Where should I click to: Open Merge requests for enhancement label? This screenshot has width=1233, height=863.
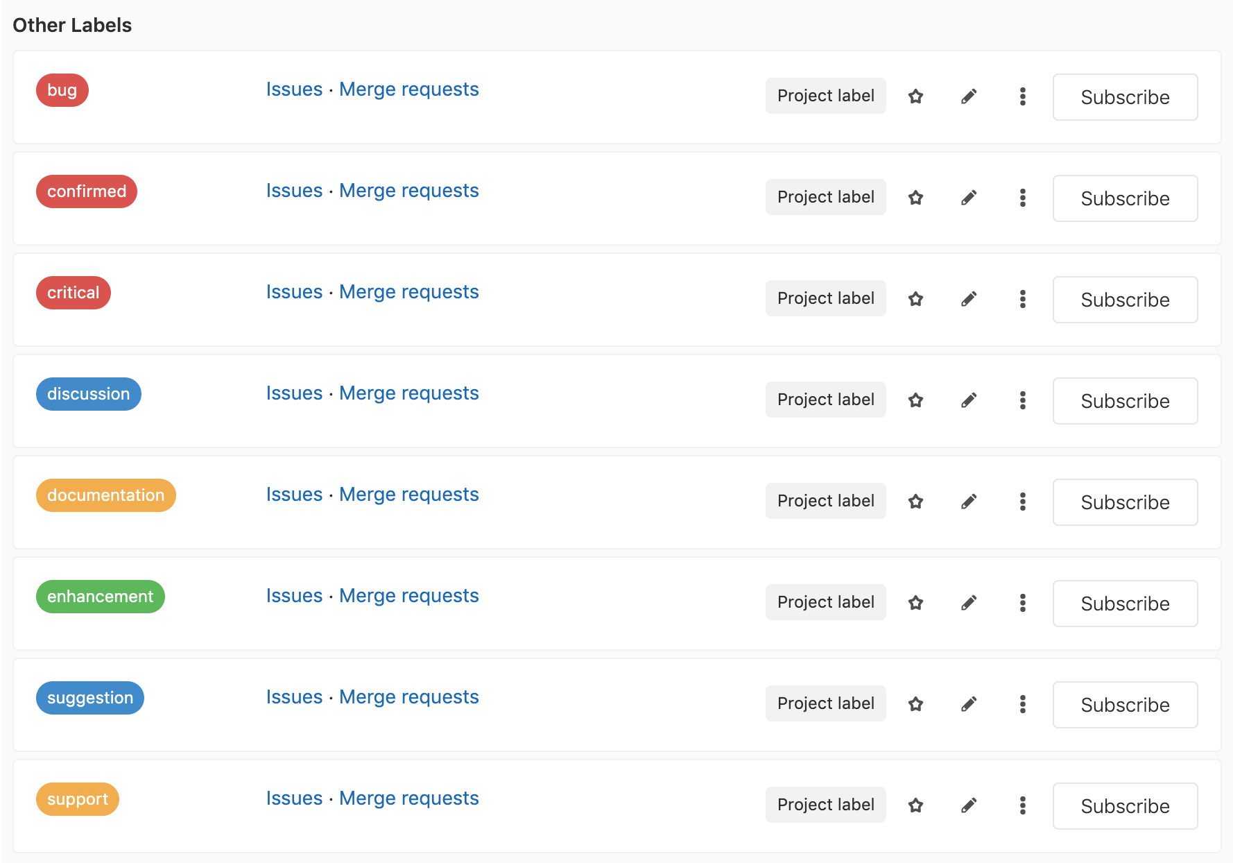click(x=408, y=596)
